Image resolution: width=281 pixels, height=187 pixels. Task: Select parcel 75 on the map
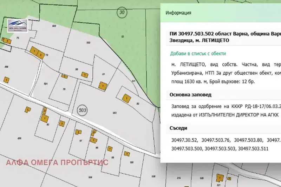coord(18,38)
